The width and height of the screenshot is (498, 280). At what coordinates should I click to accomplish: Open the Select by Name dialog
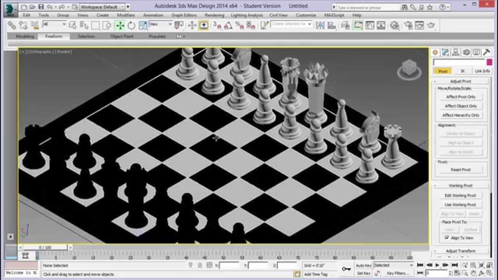click(x=84, y=25)
